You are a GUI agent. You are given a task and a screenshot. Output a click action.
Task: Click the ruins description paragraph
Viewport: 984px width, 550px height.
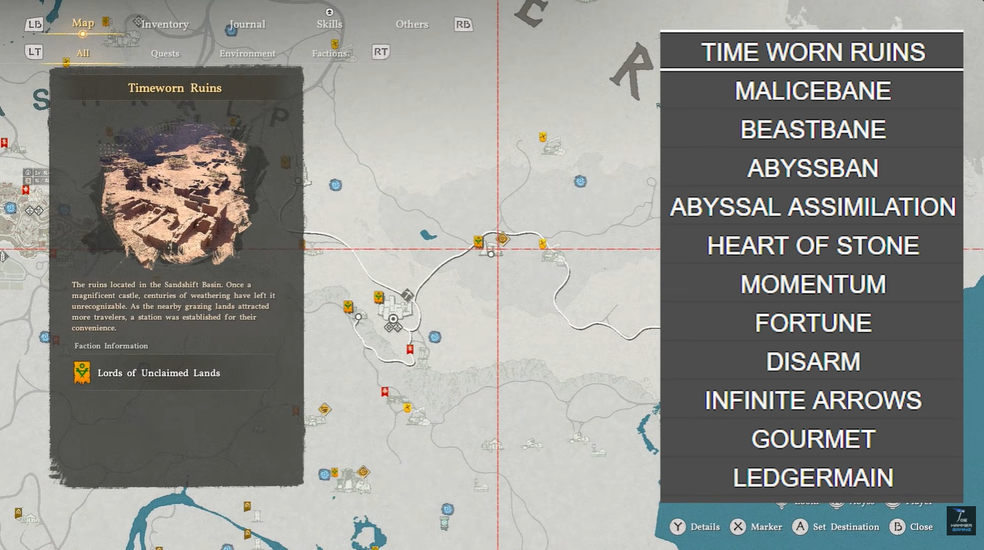tap(173, 306)
